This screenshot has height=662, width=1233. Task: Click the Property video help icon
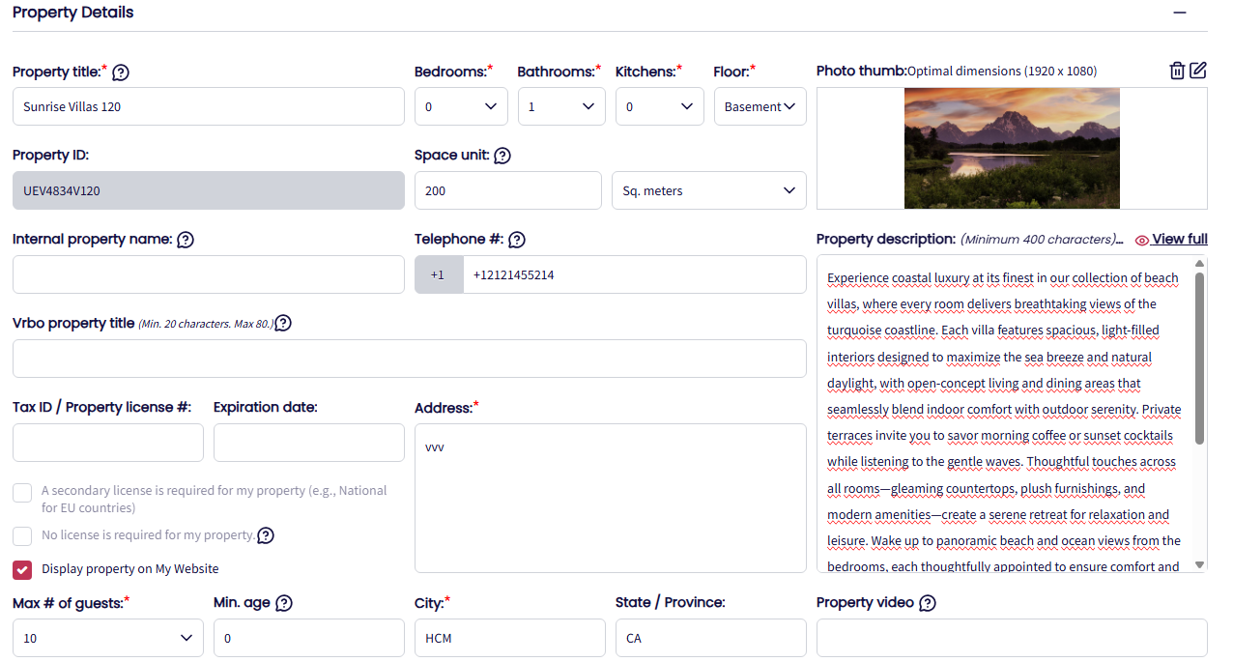coord(927,603)
